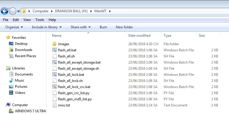Viewport: 229px width, 114px height.
Task: Select the images folder icon
Action: point(55,44)
